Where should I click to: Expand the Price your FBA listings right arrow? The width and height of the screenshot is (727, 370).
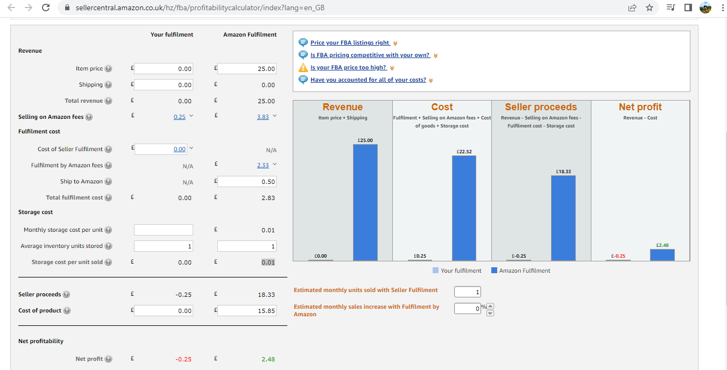396,43
